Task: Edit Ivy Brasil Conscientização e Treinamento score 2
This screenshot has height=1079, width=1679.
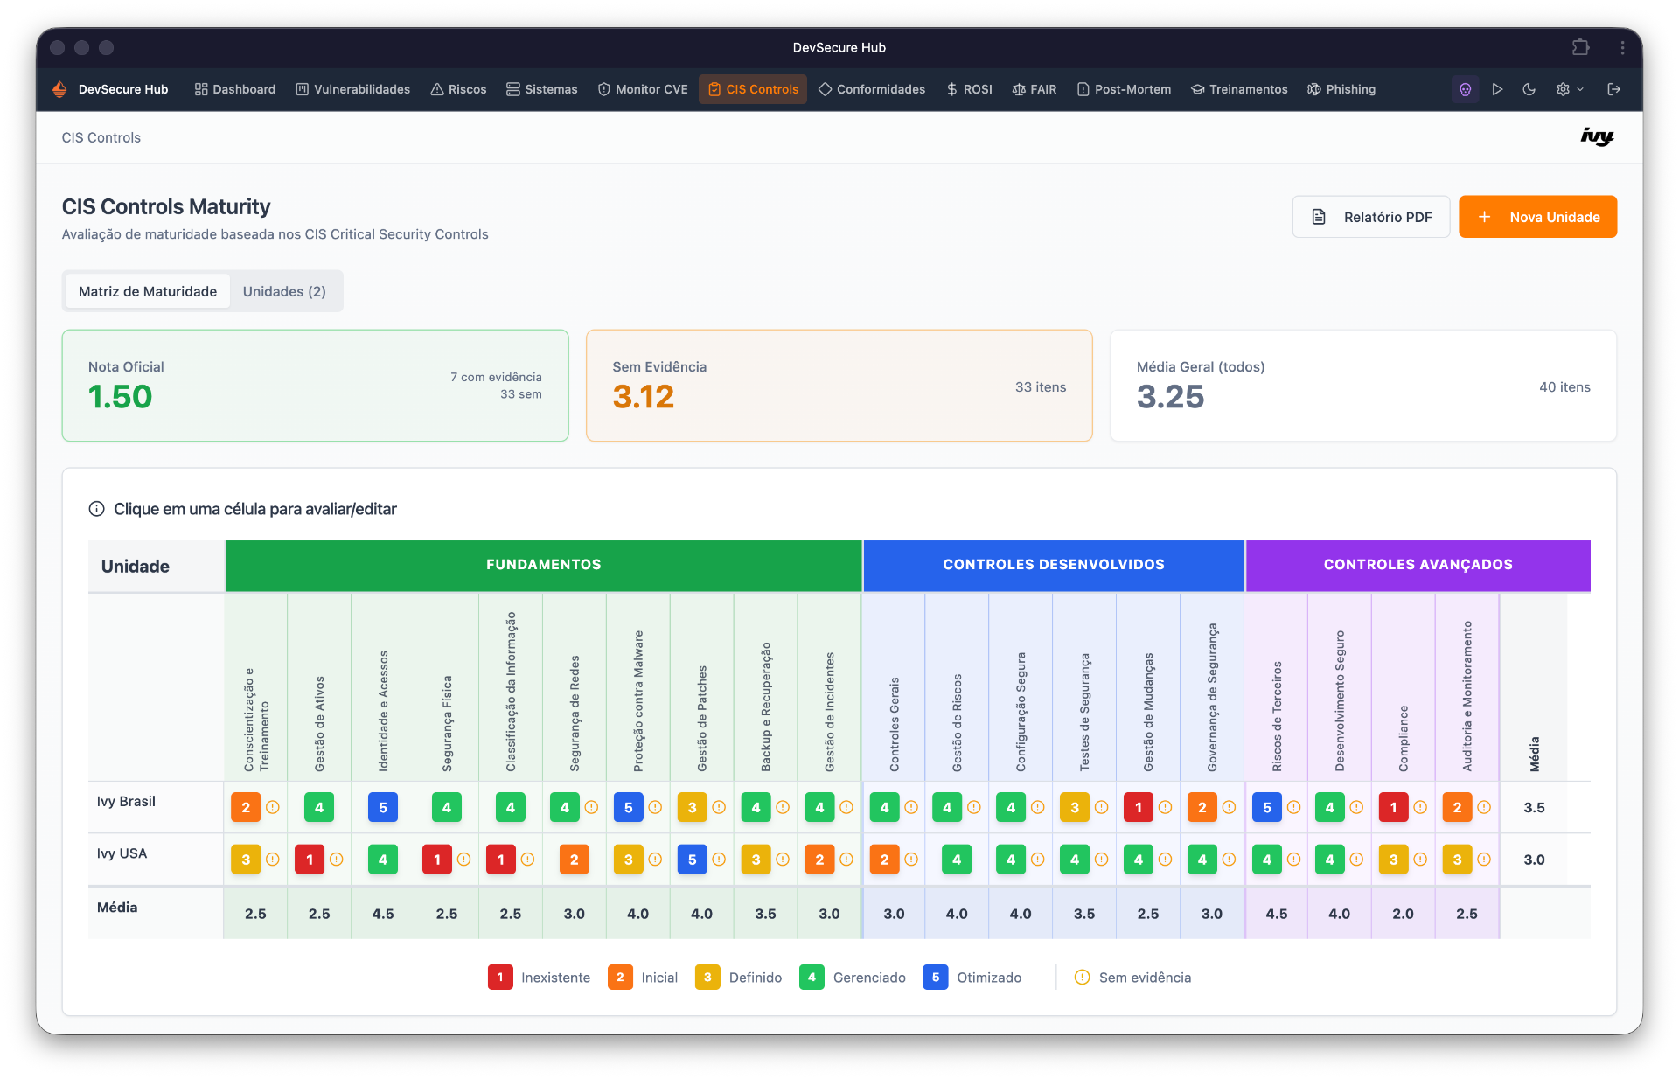Action: 246,807
